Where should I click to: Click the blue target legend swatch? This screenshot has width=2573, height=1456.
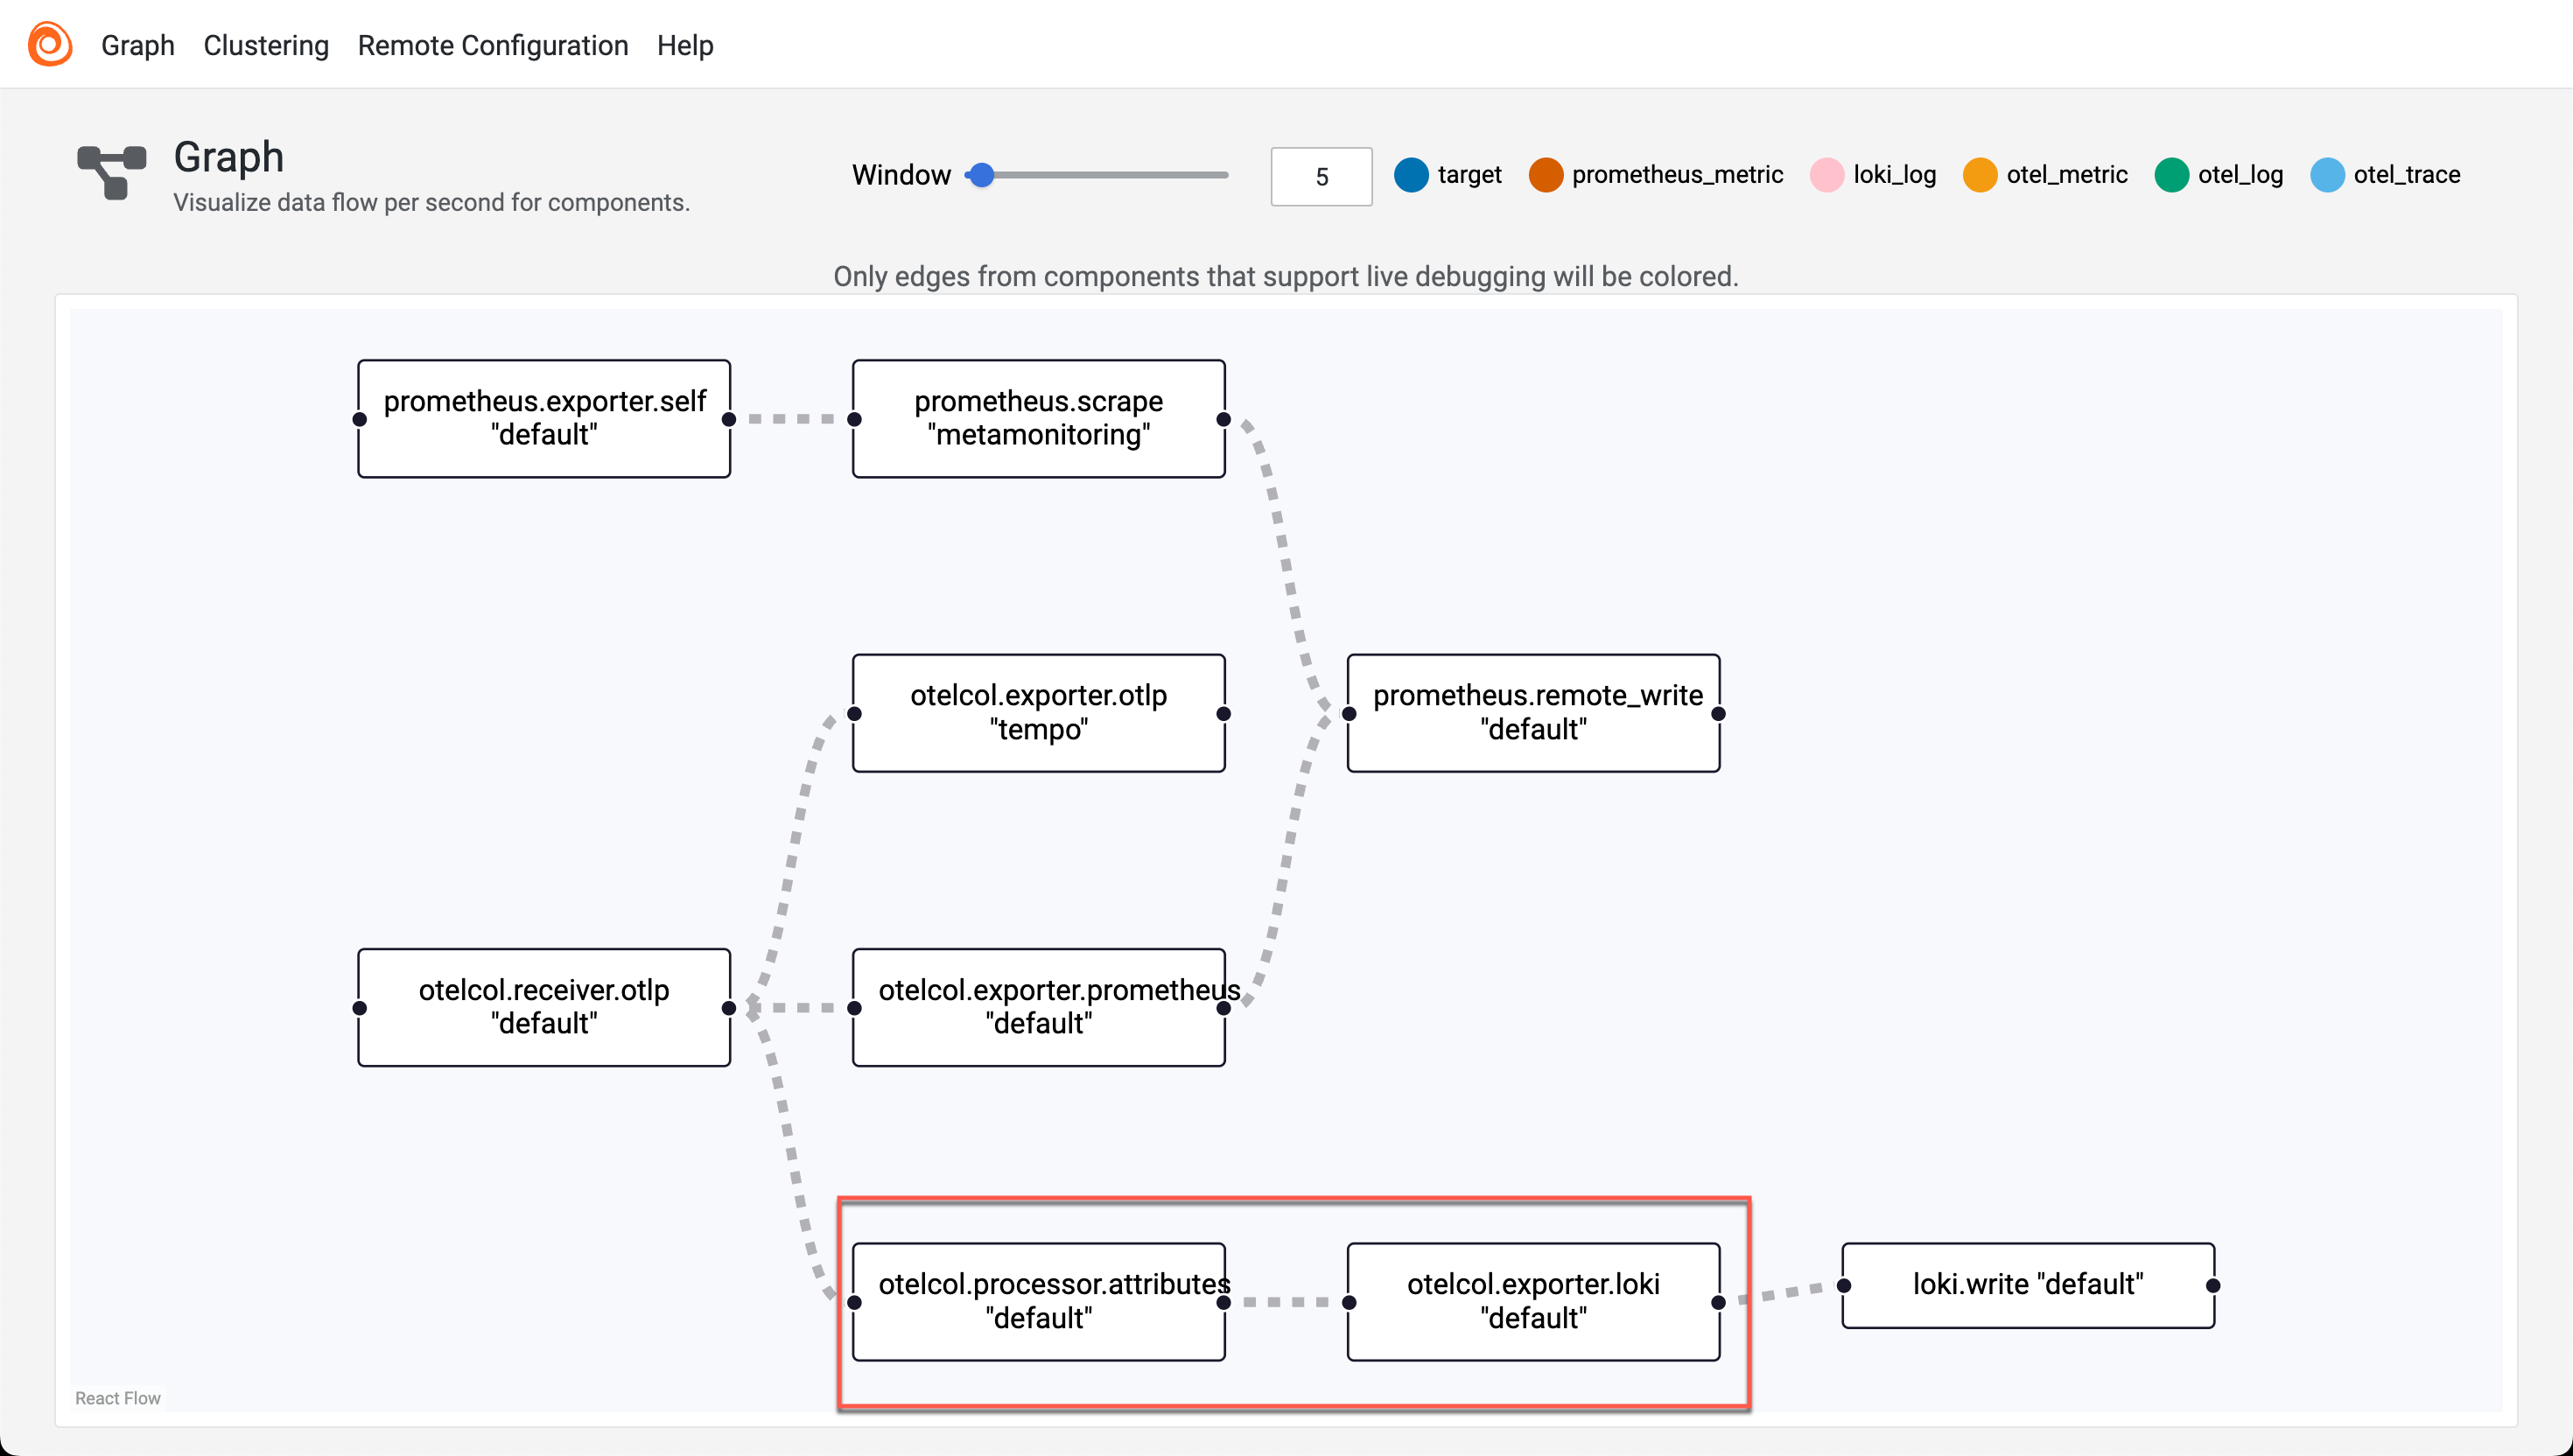tap(1411, 175)
